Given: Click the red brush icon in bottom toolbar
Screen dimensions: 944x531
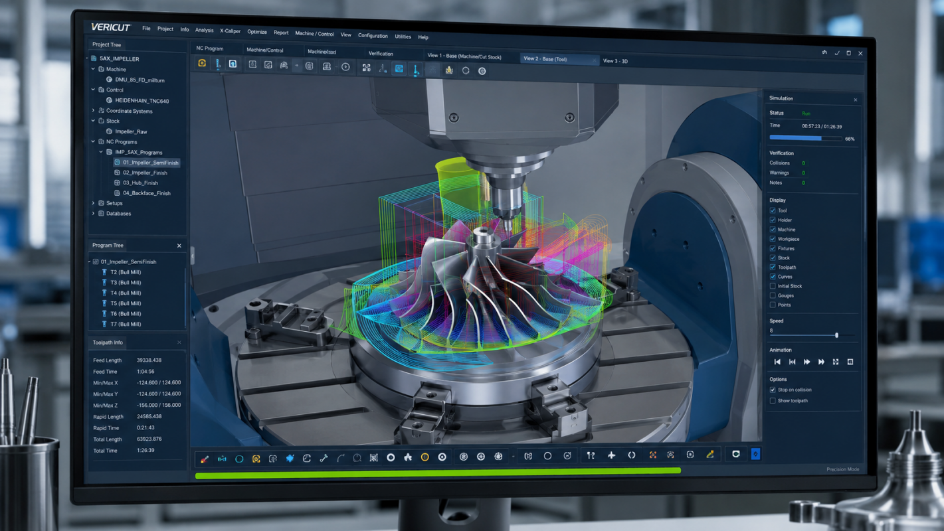Looking at the screenshot, I should pos(205,459).
